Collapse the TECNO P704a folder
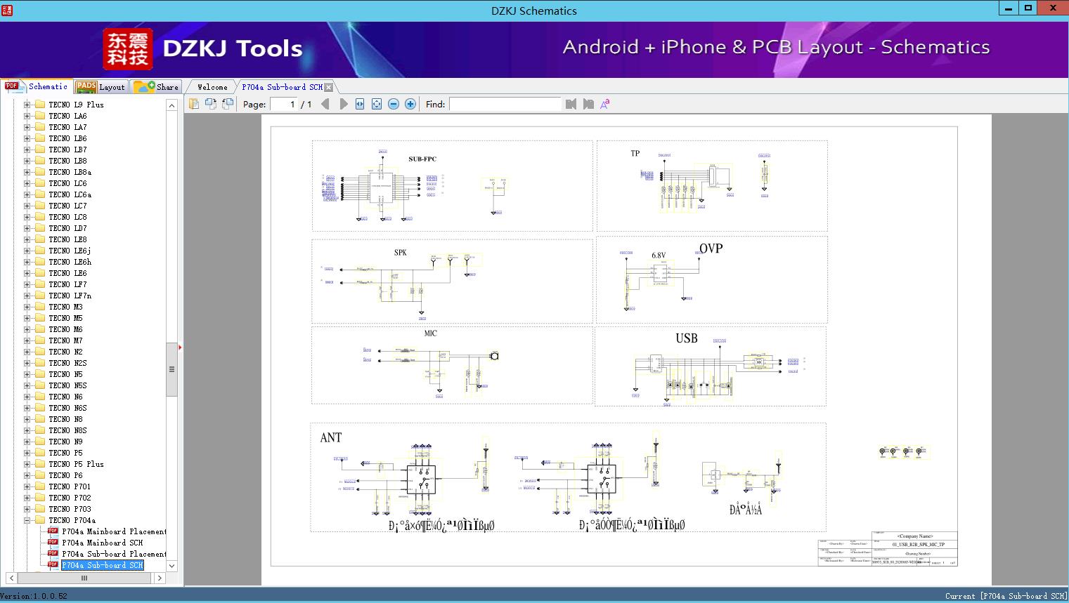 (25, 519)
